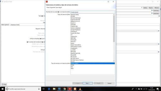The height and width of the screenshot is (91, 161).
Task: Click the microphone icon in taskbar search
Action: [39, 89]
